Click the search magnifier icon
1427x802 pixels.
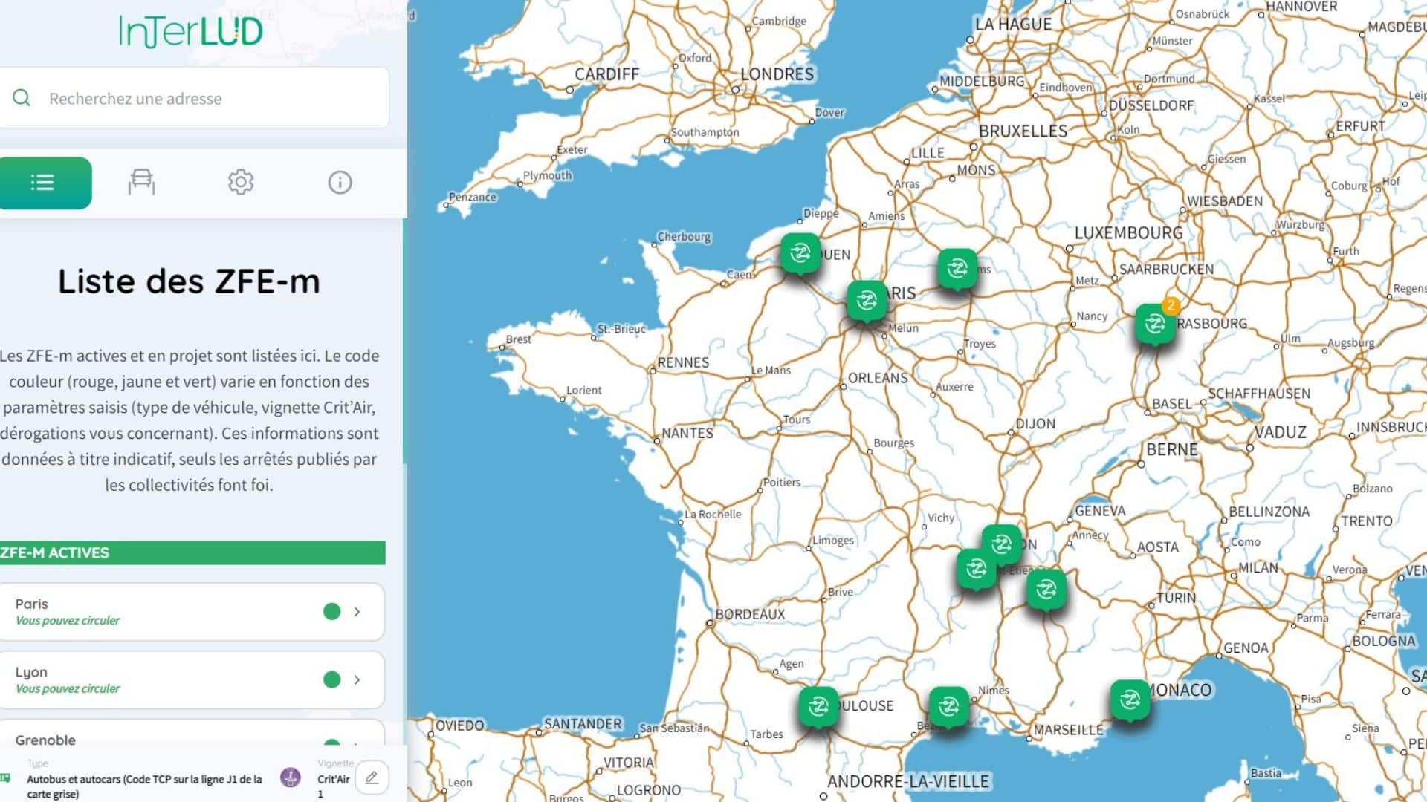click(x=22, y=98)
